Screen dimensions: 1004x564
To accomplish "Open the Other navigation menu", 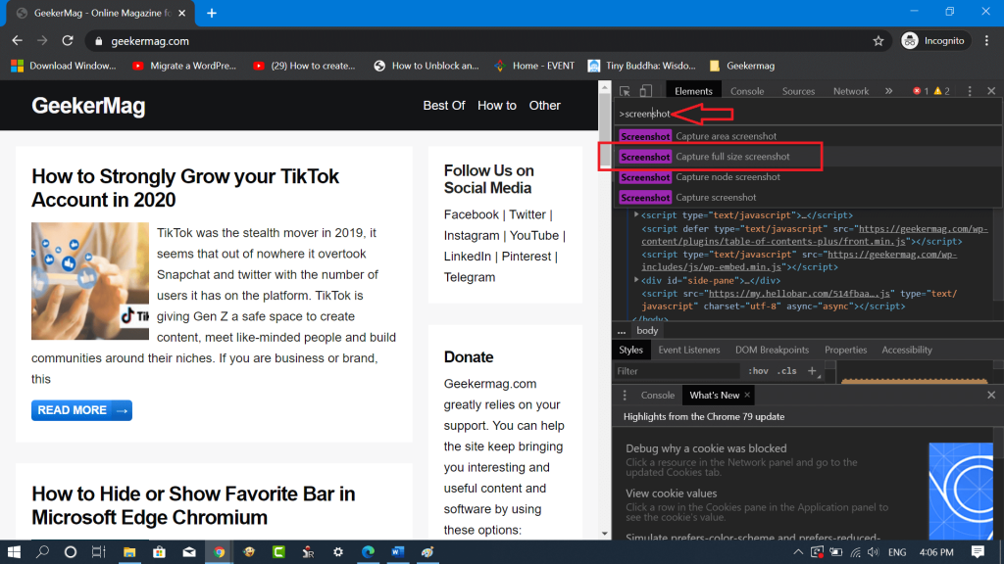I will 544,106.
